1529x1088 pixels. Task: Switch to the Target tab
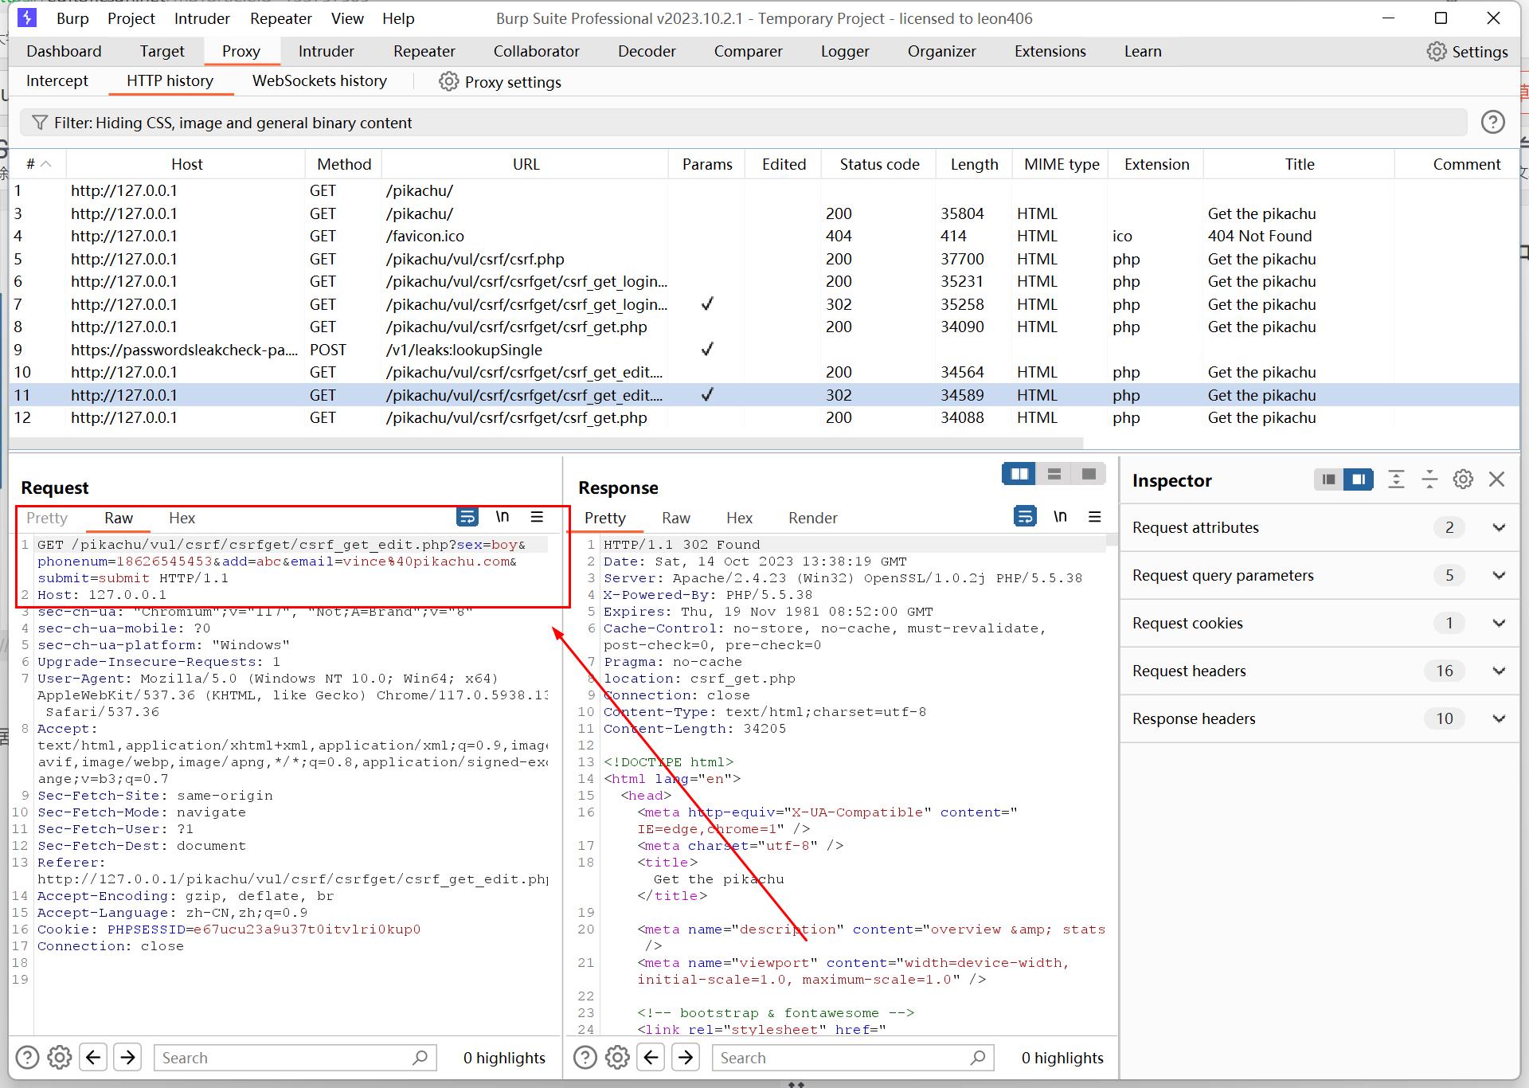tap(162, 51)
